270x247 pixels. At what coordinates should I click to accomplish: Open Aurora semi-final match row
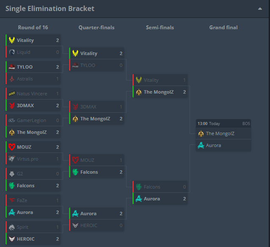coord(160,199)
